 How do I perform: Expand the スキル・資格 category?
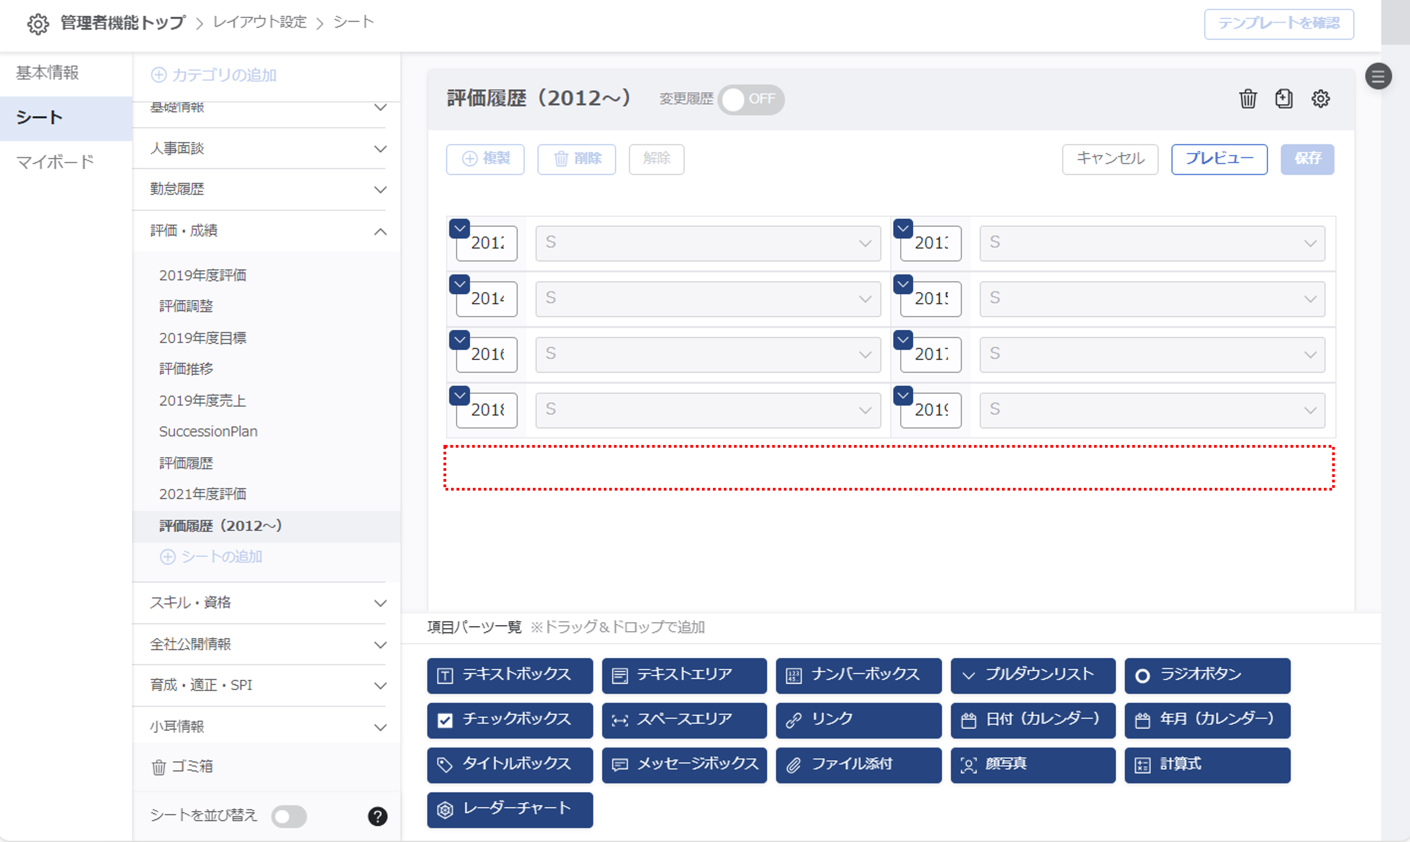380,603
